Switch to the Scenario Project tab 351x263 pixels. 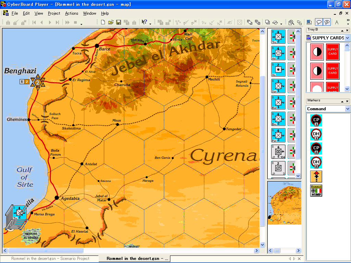[x=50, y=259]
